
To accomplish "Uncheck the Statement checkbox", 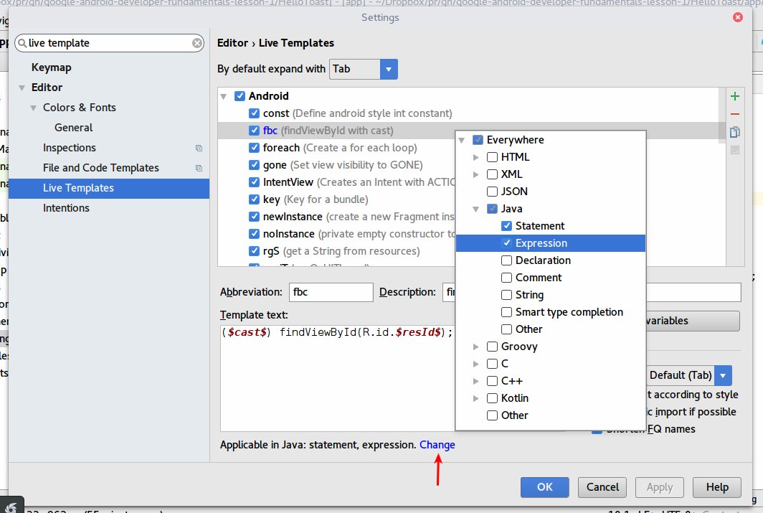I will (x=506, y=226).
